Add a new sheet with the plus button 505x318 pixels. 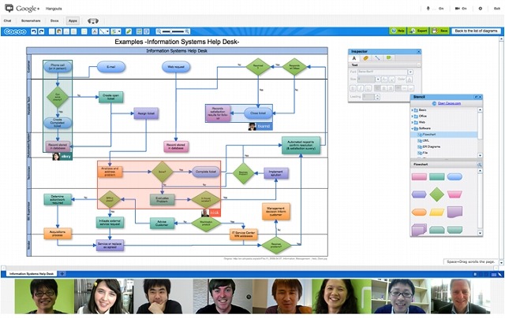(62, 274)
